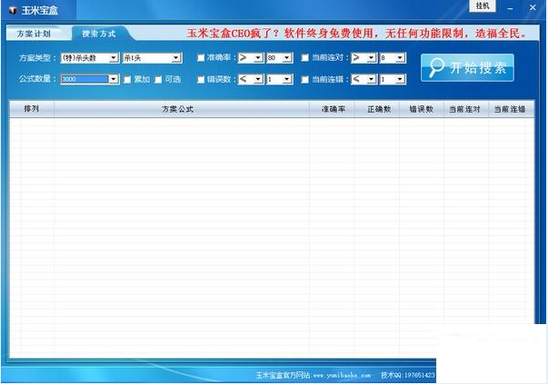Switch to the 方案计划 tab
Image resolution: width=548 pixels, height=384 pixels.
click(x=34, y=34)
